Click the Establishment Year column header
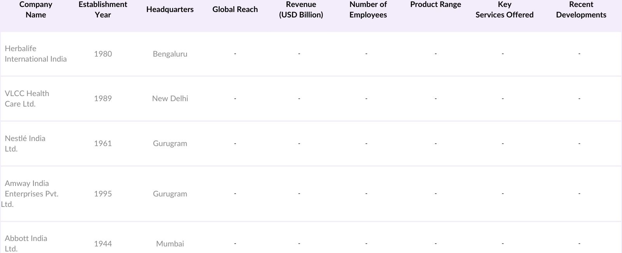The image size is (622, 253). pos(103,10)
